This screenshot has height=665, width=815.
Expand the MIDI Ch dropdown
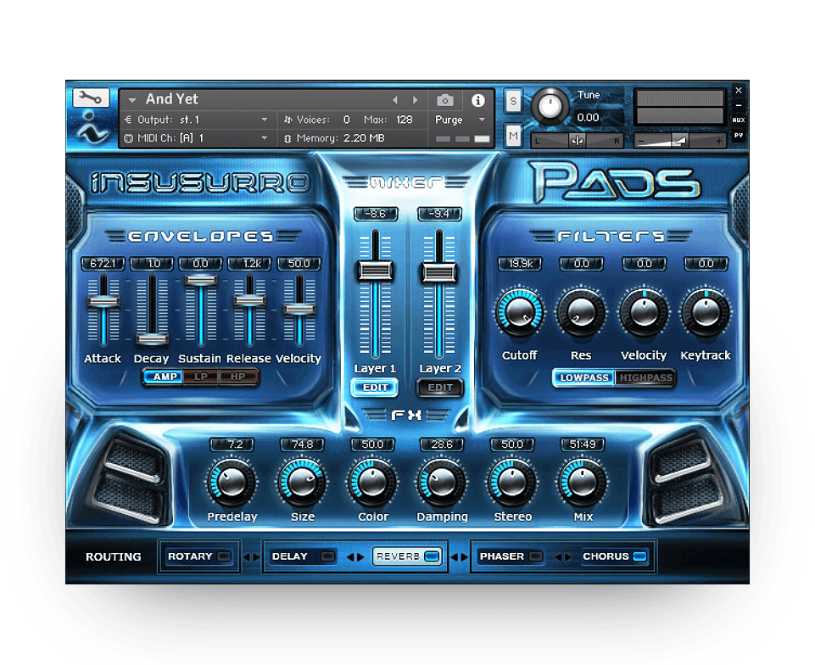(264, 137)
